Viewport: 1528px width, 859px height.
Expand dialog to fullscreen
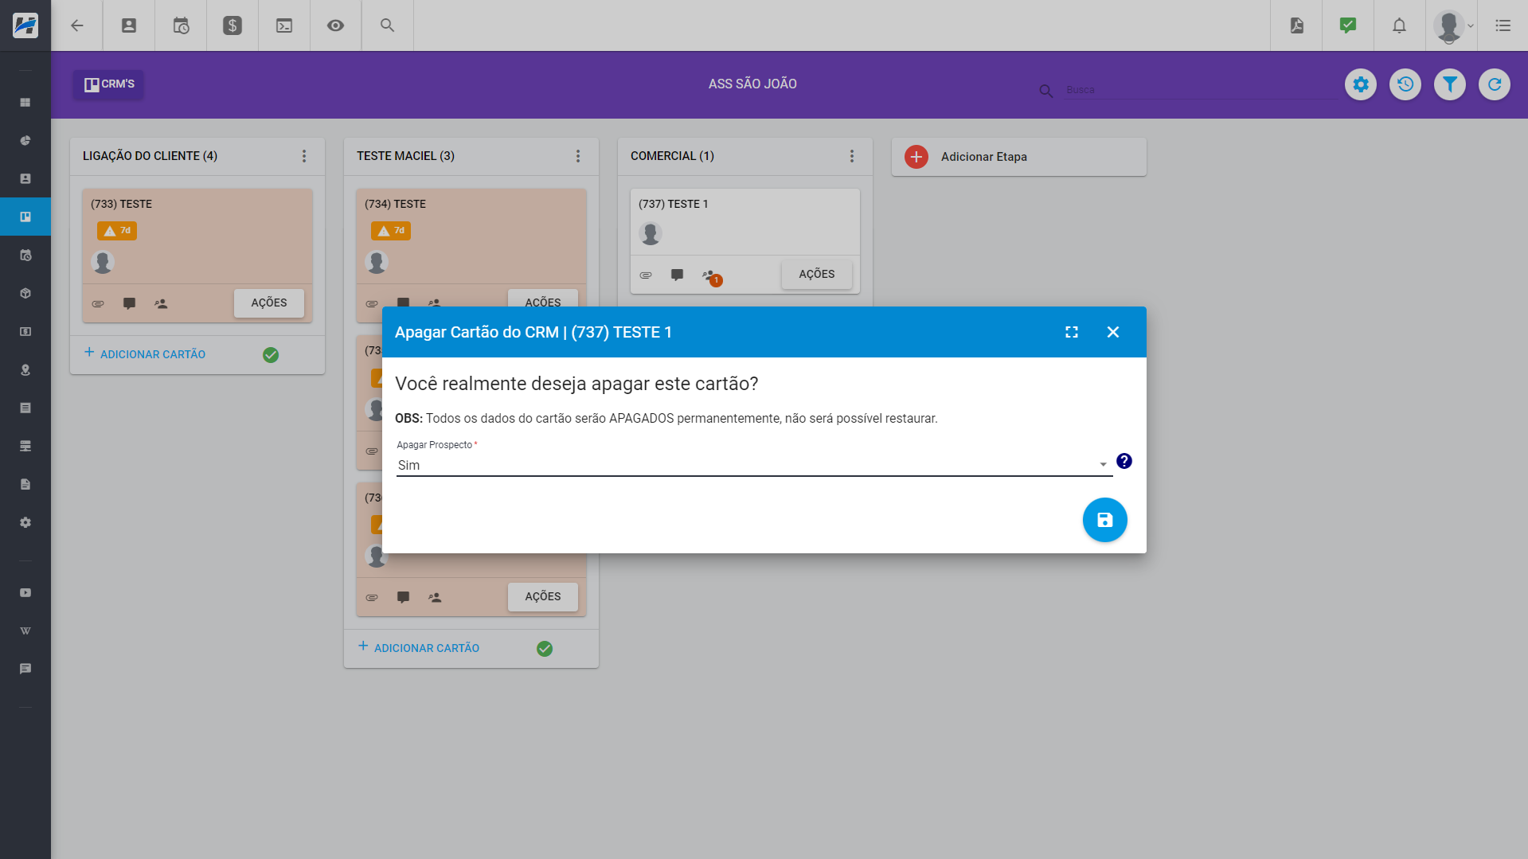[x=1072, y=332]
